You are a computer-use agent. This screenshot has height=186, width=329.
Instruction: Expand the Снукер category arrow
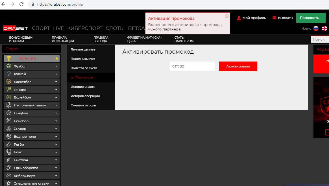click(x=56, y=129)
